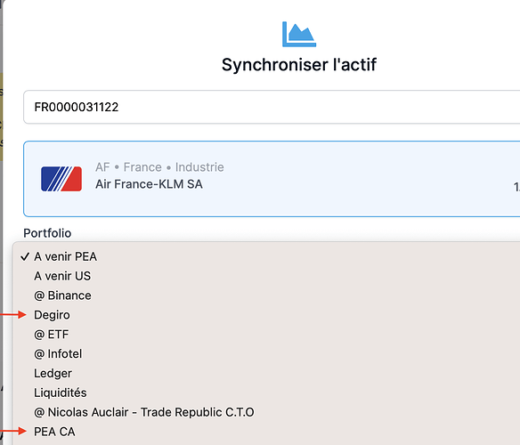This screenshot has height=445, width=520.
Task: Click the AF • France • Industrie text
Action: point(159,167)
